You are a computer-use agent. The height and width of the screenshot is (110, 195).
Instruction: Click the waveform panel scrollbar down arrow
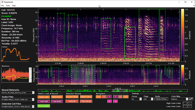tap(30, 82)
